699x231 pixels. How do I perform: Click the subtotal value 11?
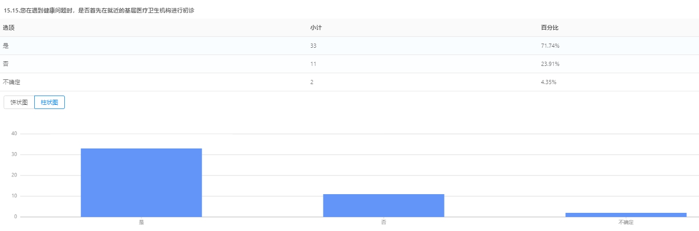pyautogui.click(x=313, y=64)
